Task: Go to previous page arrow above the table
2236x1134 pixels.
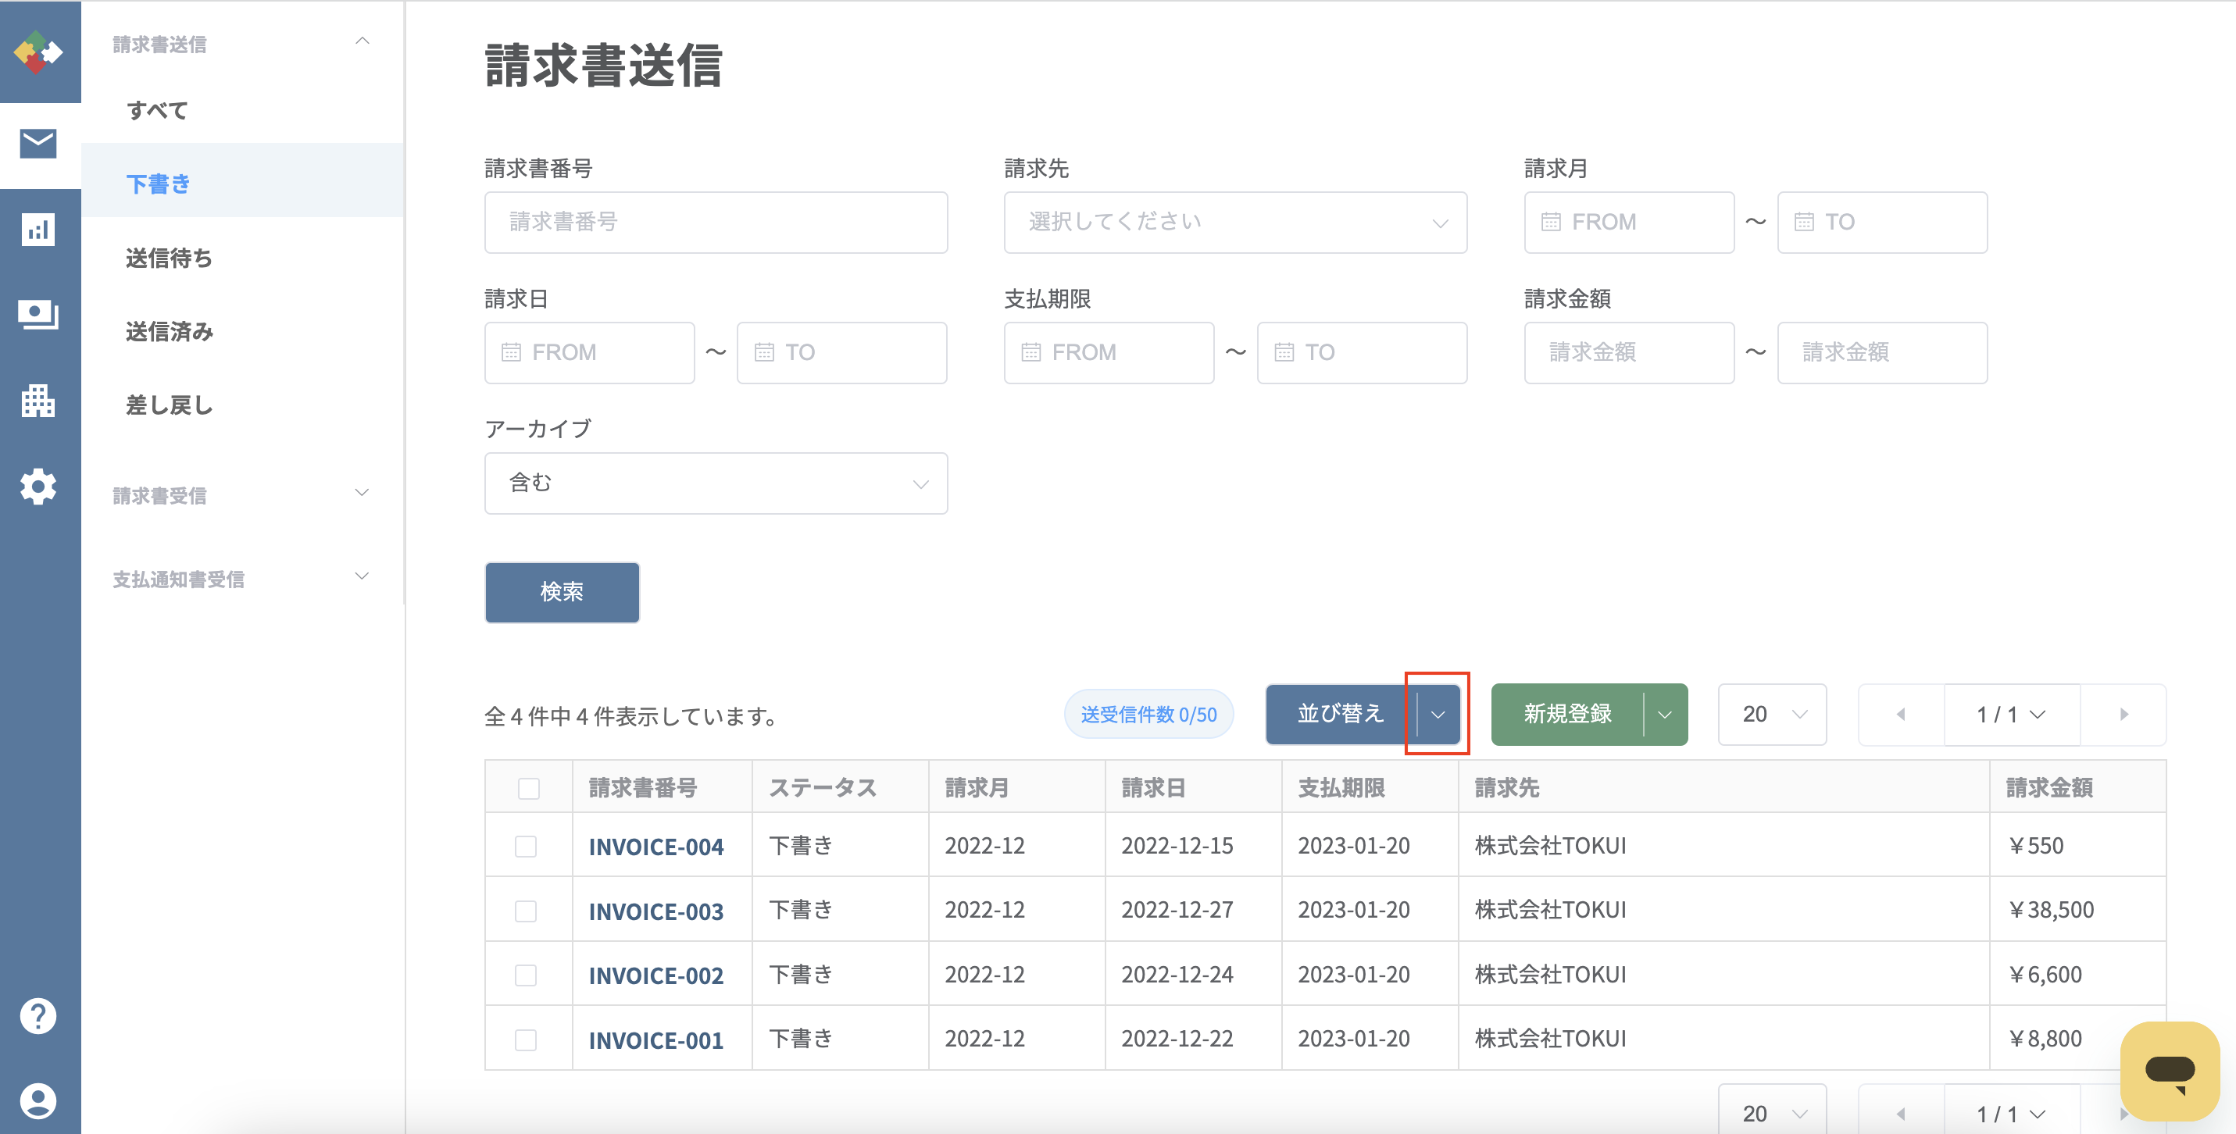Action: [x=1901, y=714]
